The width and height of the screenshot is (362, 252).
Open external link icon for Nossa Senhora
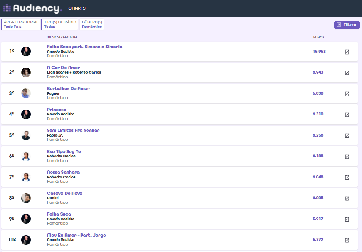[x=347, y=177]
